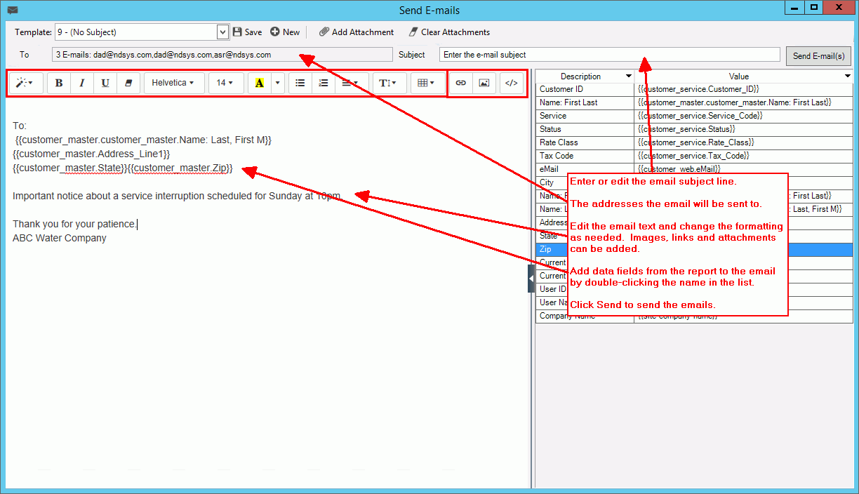Open the insert table dropdown

click(x=426, y=83)
